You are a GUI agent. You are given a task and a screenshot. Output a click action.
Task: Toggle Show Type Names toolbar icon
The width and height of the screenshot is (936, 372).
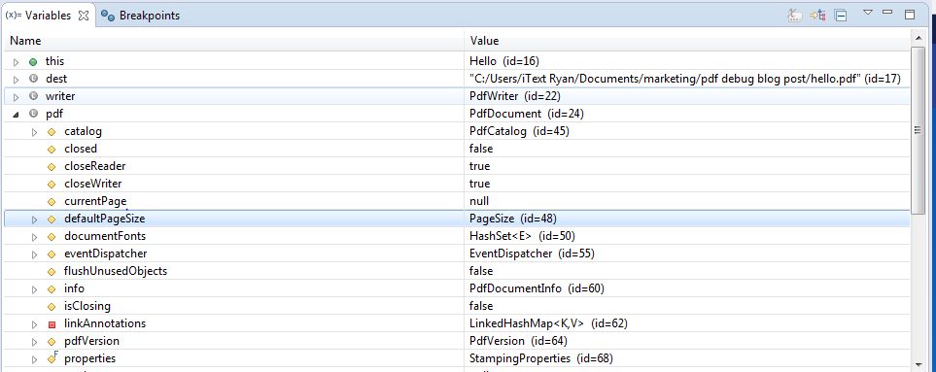794,16
